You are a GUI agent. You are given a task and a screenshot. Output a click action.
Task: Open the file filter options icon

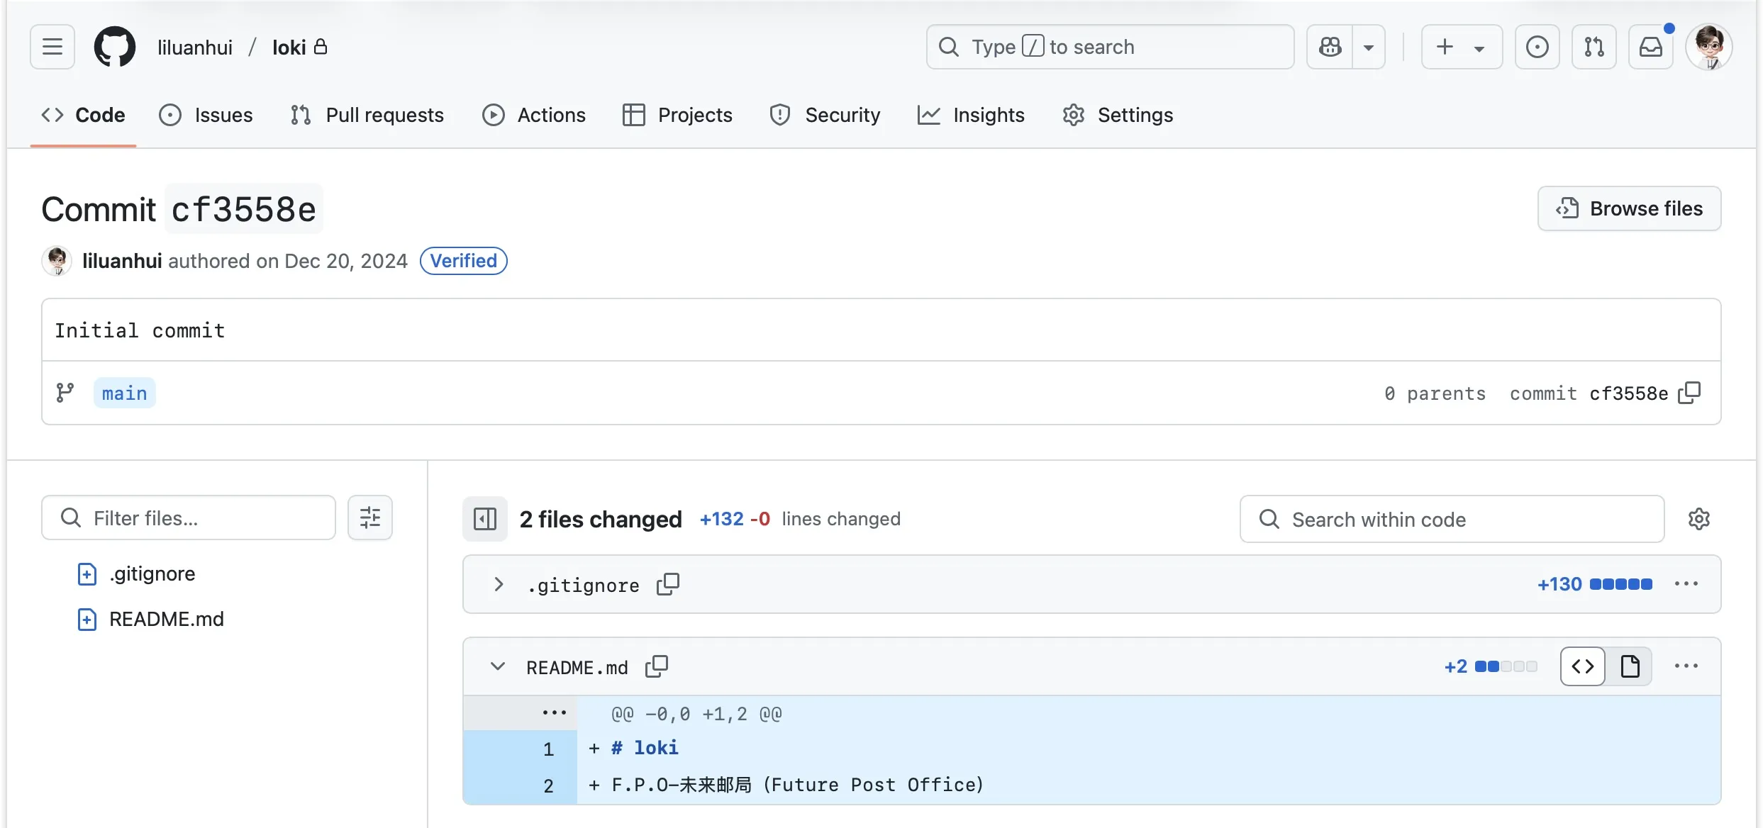pos(369,517)
